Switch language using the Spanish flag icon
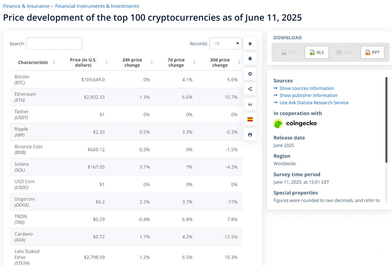The height and width of the screenshot is (278, 392). [250, 119]
